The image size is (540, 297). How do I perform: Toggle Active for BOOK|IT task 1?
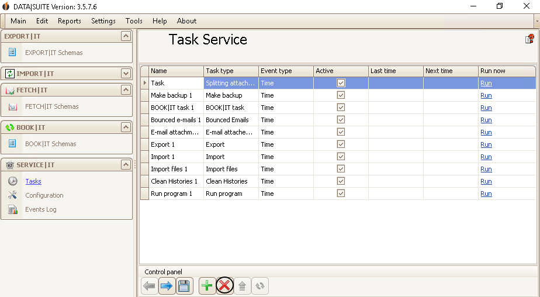(x=341, y=108)
